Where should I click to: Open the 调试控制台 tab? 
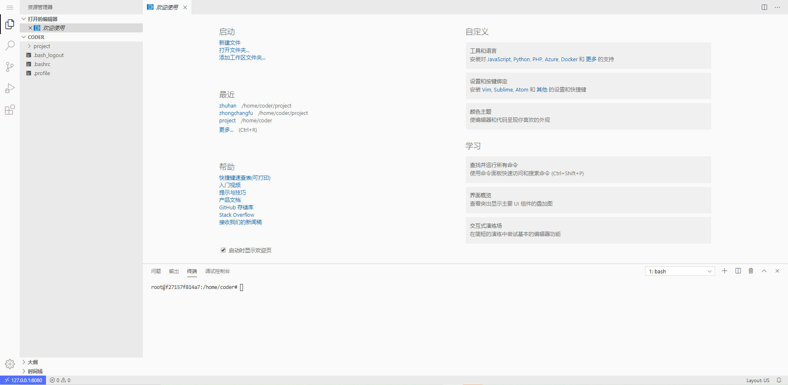[x=218, y=271]
